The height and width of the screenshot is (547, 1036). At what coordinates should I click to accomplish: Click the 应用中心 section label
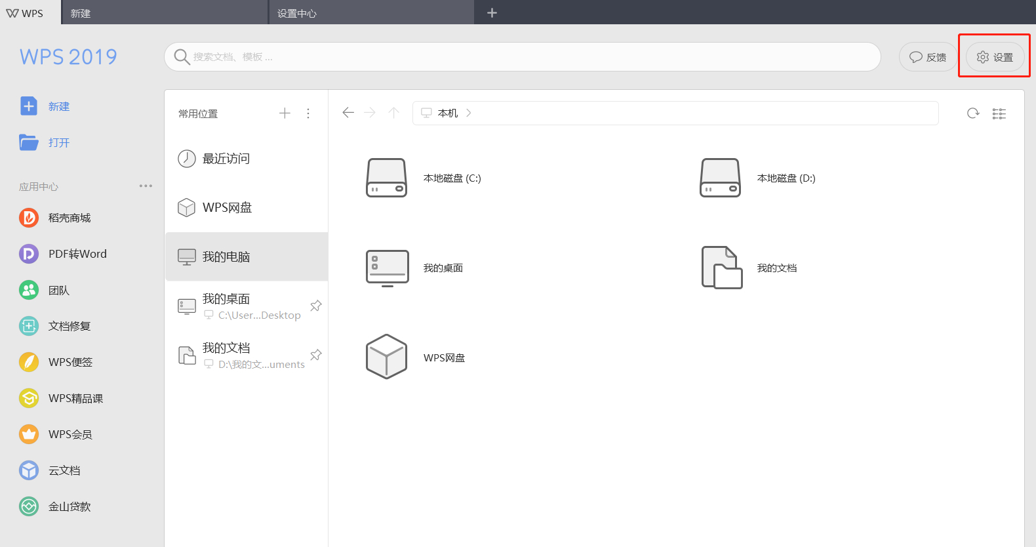(39, 186)
